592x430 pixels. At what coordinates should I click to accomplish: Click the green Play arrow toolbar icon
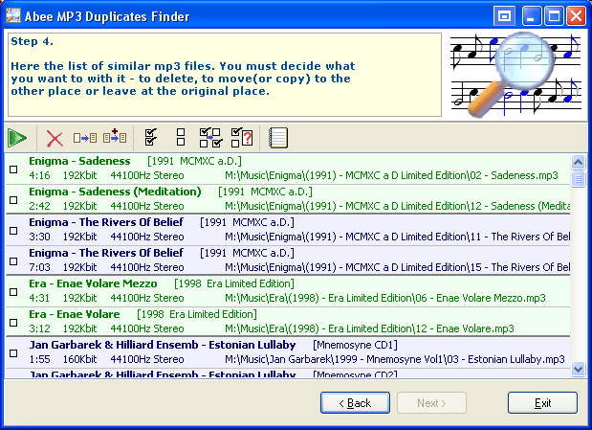tap(17, 138)
